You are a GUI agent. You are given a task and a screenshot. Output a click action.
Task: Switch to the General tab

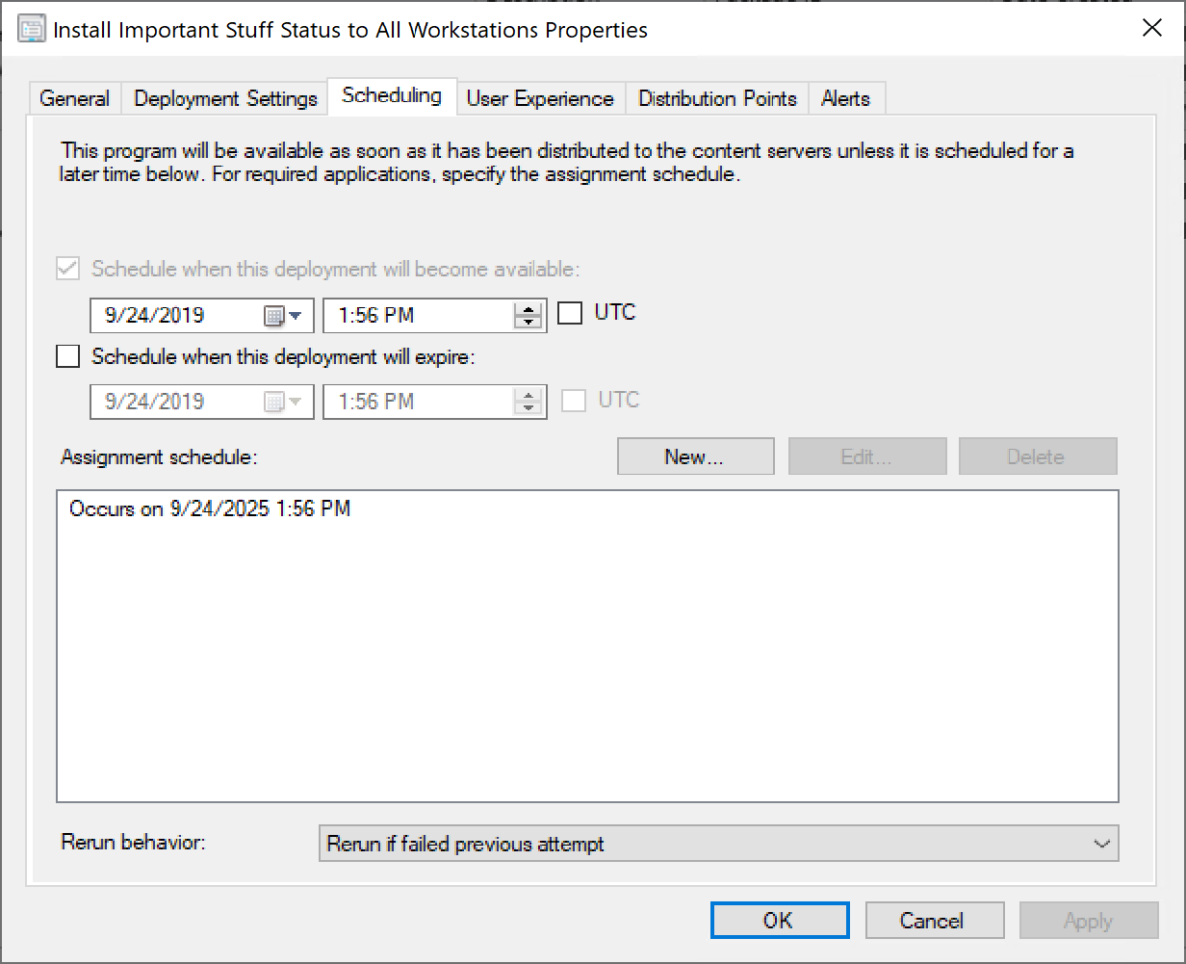tap(75, 99)
